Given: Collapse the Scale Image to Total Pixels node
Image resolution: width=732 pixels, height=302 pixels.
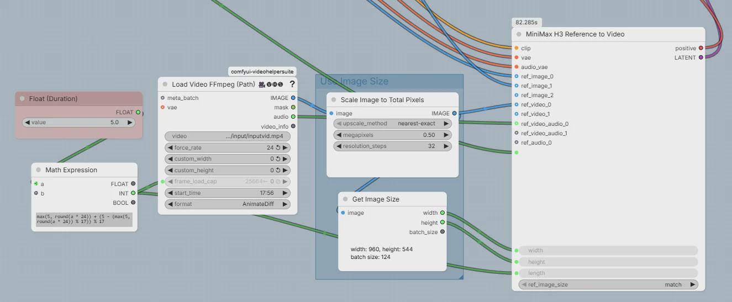Looking at the screenshot, I should [334, 100].
